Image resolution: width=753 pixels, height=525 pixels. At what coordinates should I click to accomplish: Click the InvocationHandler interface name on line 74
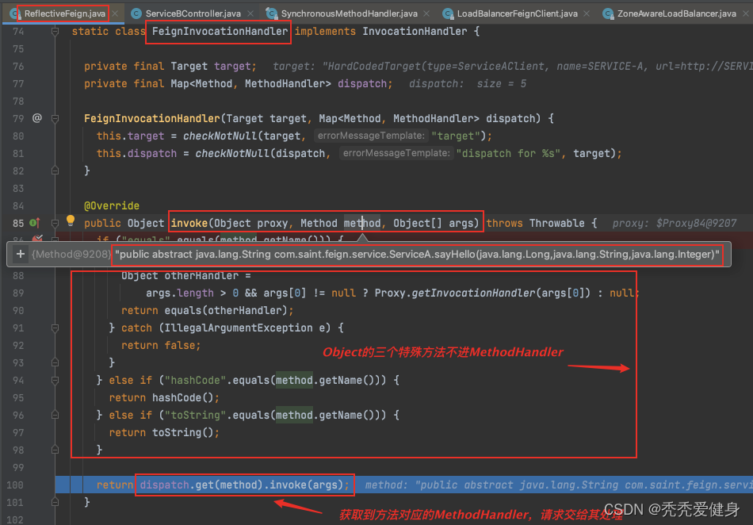[x=415, y=31]
